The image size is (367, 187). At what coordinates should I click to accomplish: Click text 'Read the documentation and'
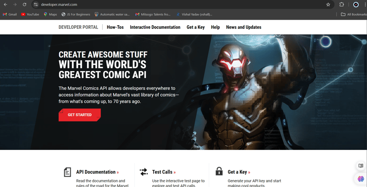(x=100, y=181)
